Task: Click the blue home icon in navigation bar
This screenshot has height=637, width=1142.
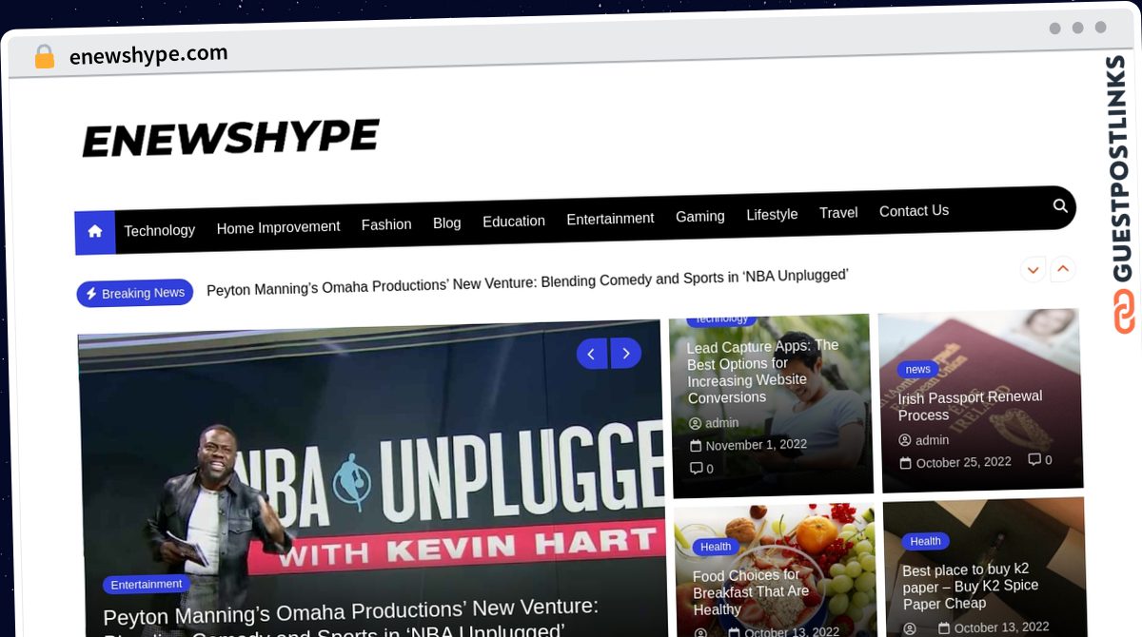Action: point(95,231)
